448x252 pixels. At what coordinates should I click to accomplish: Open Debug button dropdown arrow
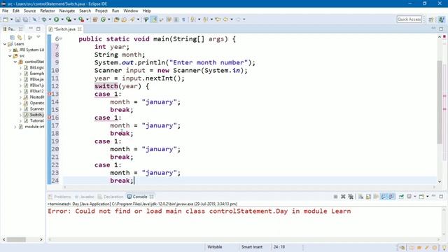point(50,20)
